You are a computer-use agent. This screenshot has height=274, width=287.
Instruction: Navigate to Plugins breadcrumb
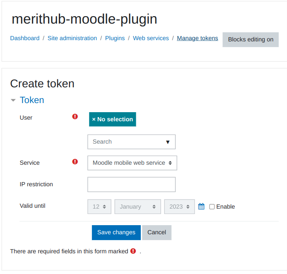115,38
